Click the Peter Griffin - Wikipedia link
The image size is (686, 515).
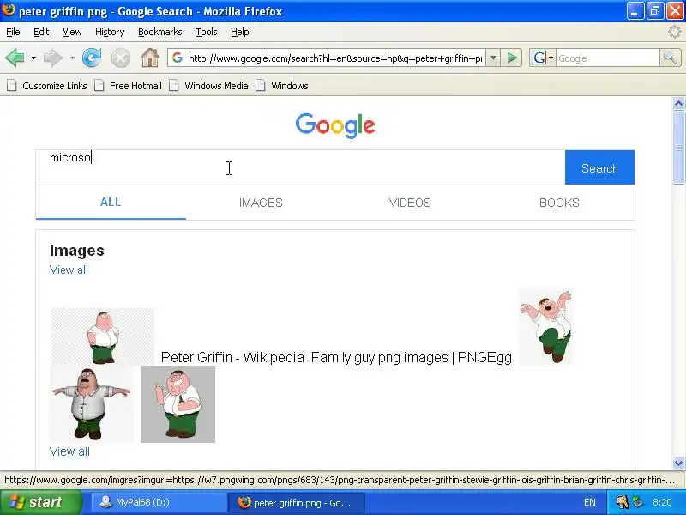[x=232, y=357]
